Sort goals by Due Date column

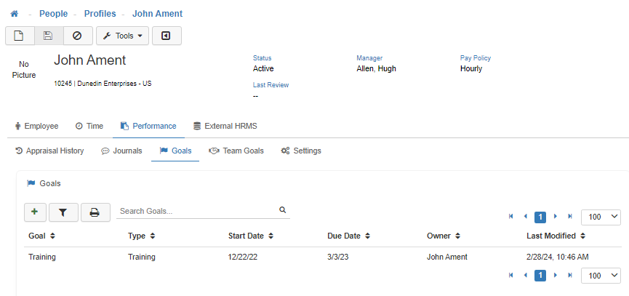pos(348,236)
